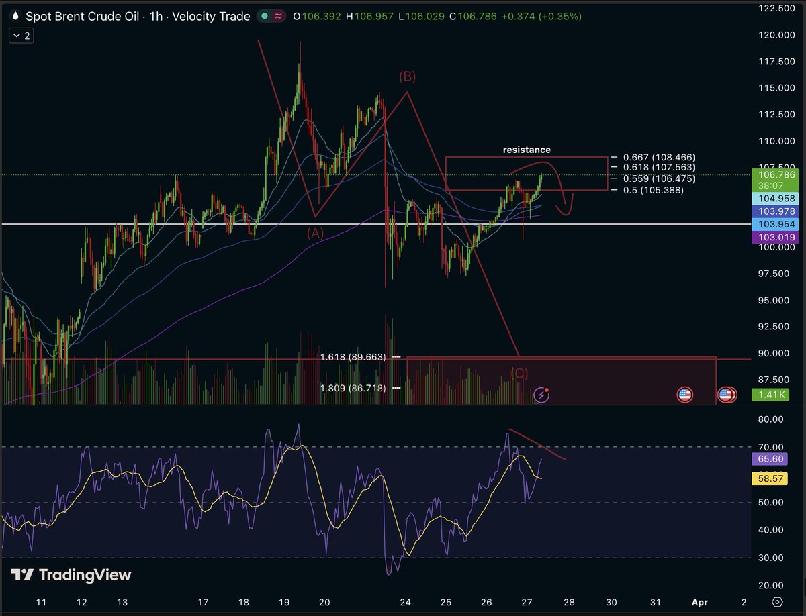The width and height of the screenshot is (806, 616).
Task: Click the Open value 106.392
Action: click(321, 16)
